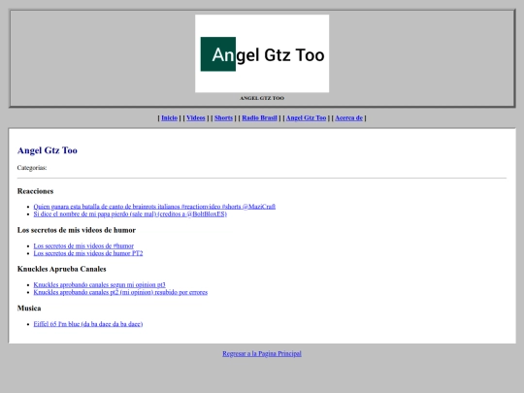
Task: Click the 'Knuckles Aprueba Canales' heading
Action: pos(62,269)
